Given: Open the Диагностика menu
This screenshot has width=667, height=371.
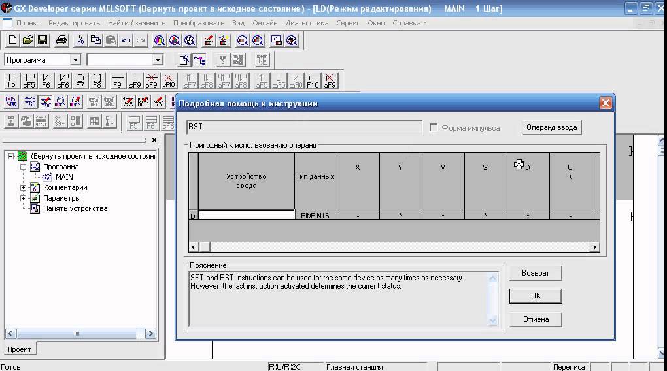Looking at the screenshot, I should (307, 23).
